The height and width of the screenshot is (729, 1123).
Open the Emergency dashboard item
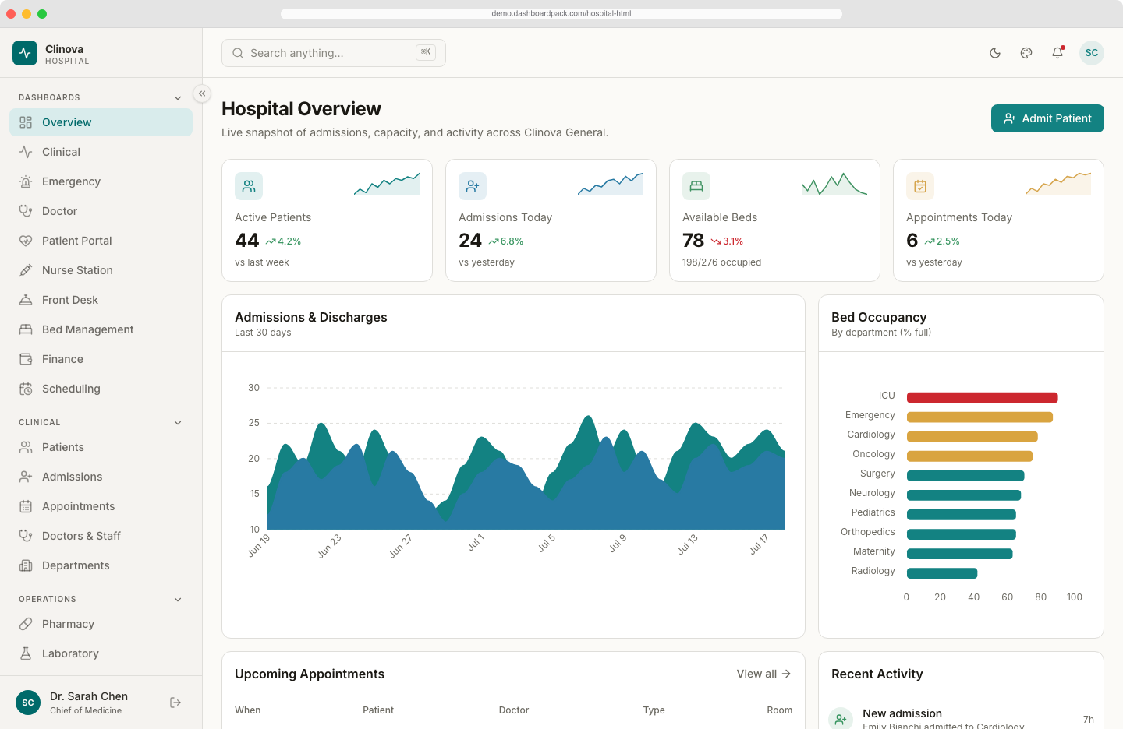click(101, 181)
